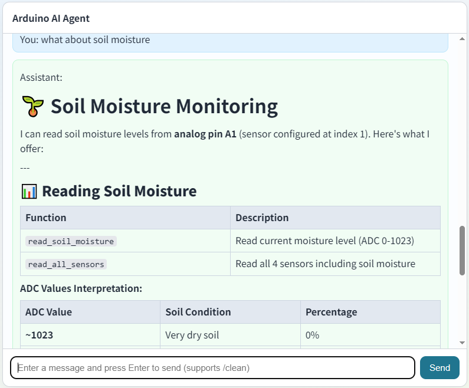Click the scroll down arrow
Screen dimensions: 469x388
(462, 343)
